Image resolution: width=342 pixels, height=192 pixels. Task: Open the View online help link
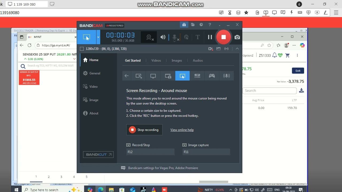(x=182, y=130)
